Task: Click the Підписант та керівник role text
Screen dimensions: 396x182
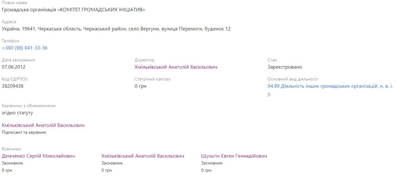Action: coord(24,132)
